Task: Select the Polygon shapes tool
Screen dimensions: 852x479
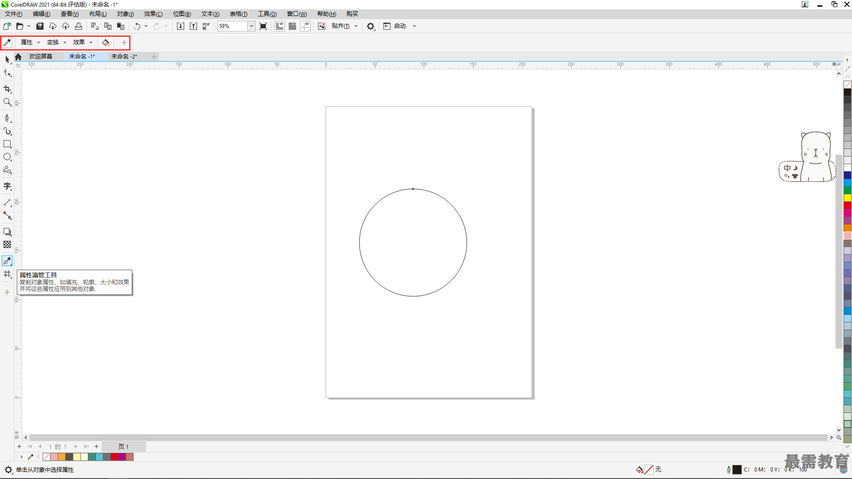Action: [7, 170]
